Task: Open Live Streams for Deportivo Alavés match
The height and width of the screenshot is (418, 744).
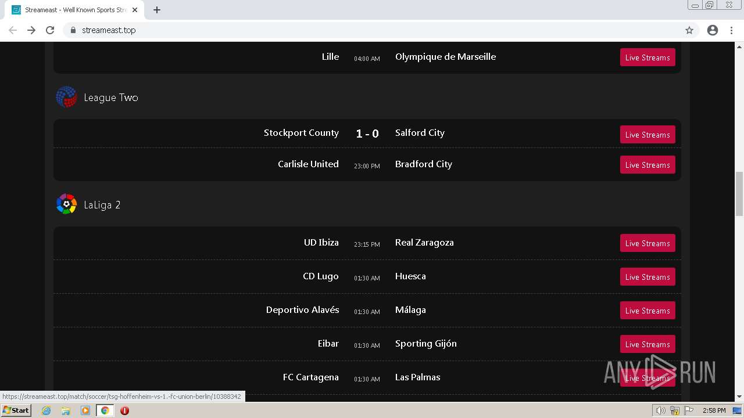Action: 648,311
